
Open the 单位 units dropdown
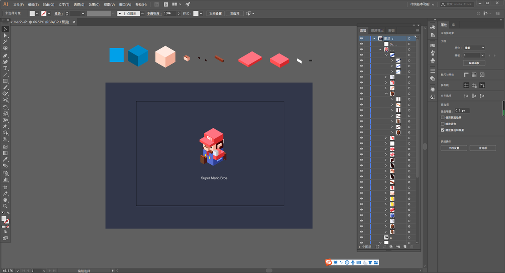474,48
